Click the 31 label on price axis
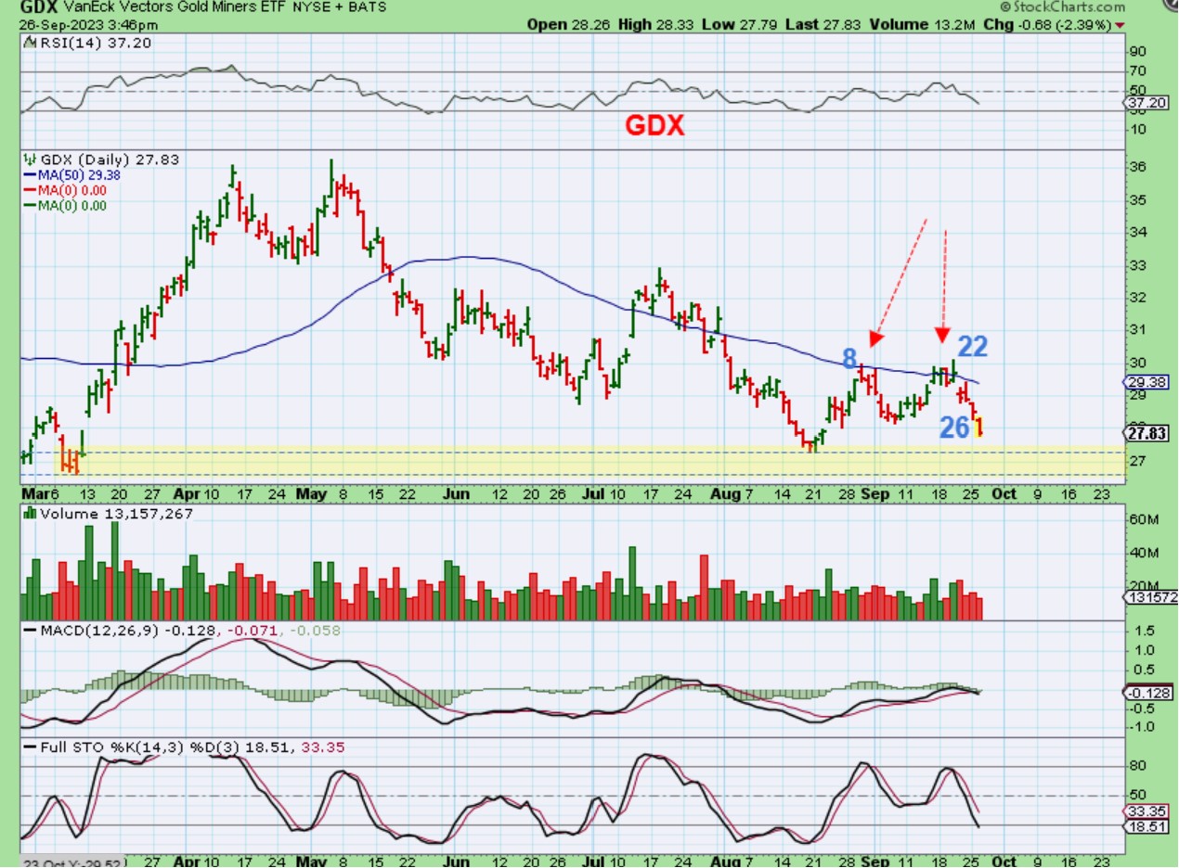Screen dimensions: 1179x868 tap(1136, 330)
